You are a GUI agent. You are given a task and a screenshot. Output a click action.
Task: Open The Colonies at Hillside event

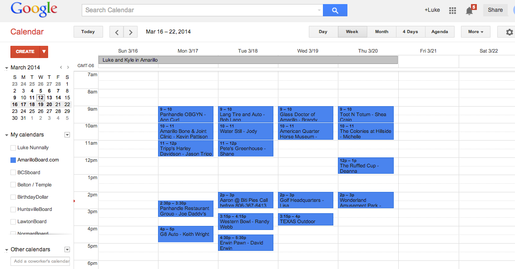pyautogui.click(x=366, y=131)
